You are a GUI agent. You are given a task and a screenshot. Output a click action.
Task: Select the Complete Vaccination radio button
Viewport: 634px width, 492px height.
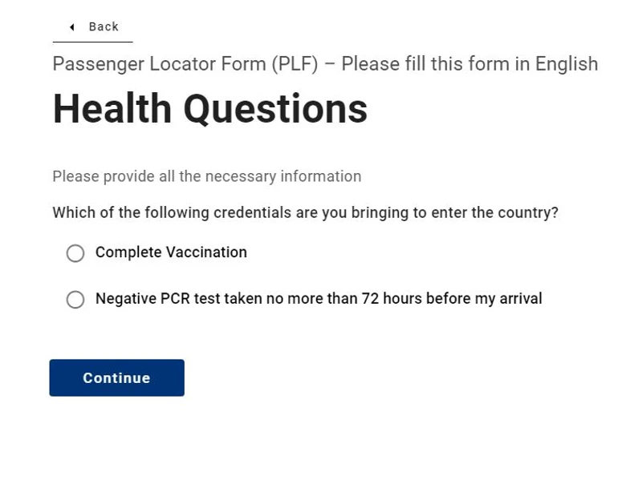coord(75,253)
